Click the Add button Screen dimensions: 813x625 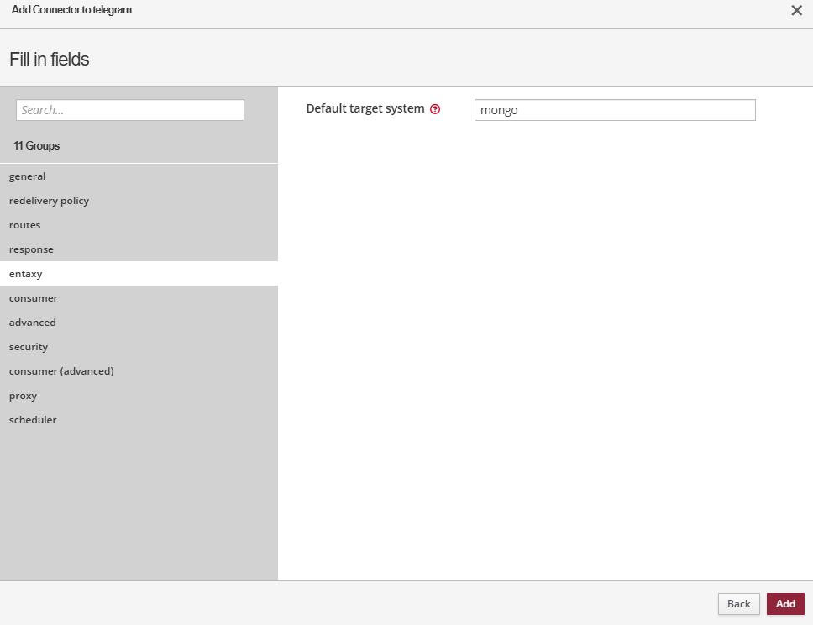coord(785,604)
